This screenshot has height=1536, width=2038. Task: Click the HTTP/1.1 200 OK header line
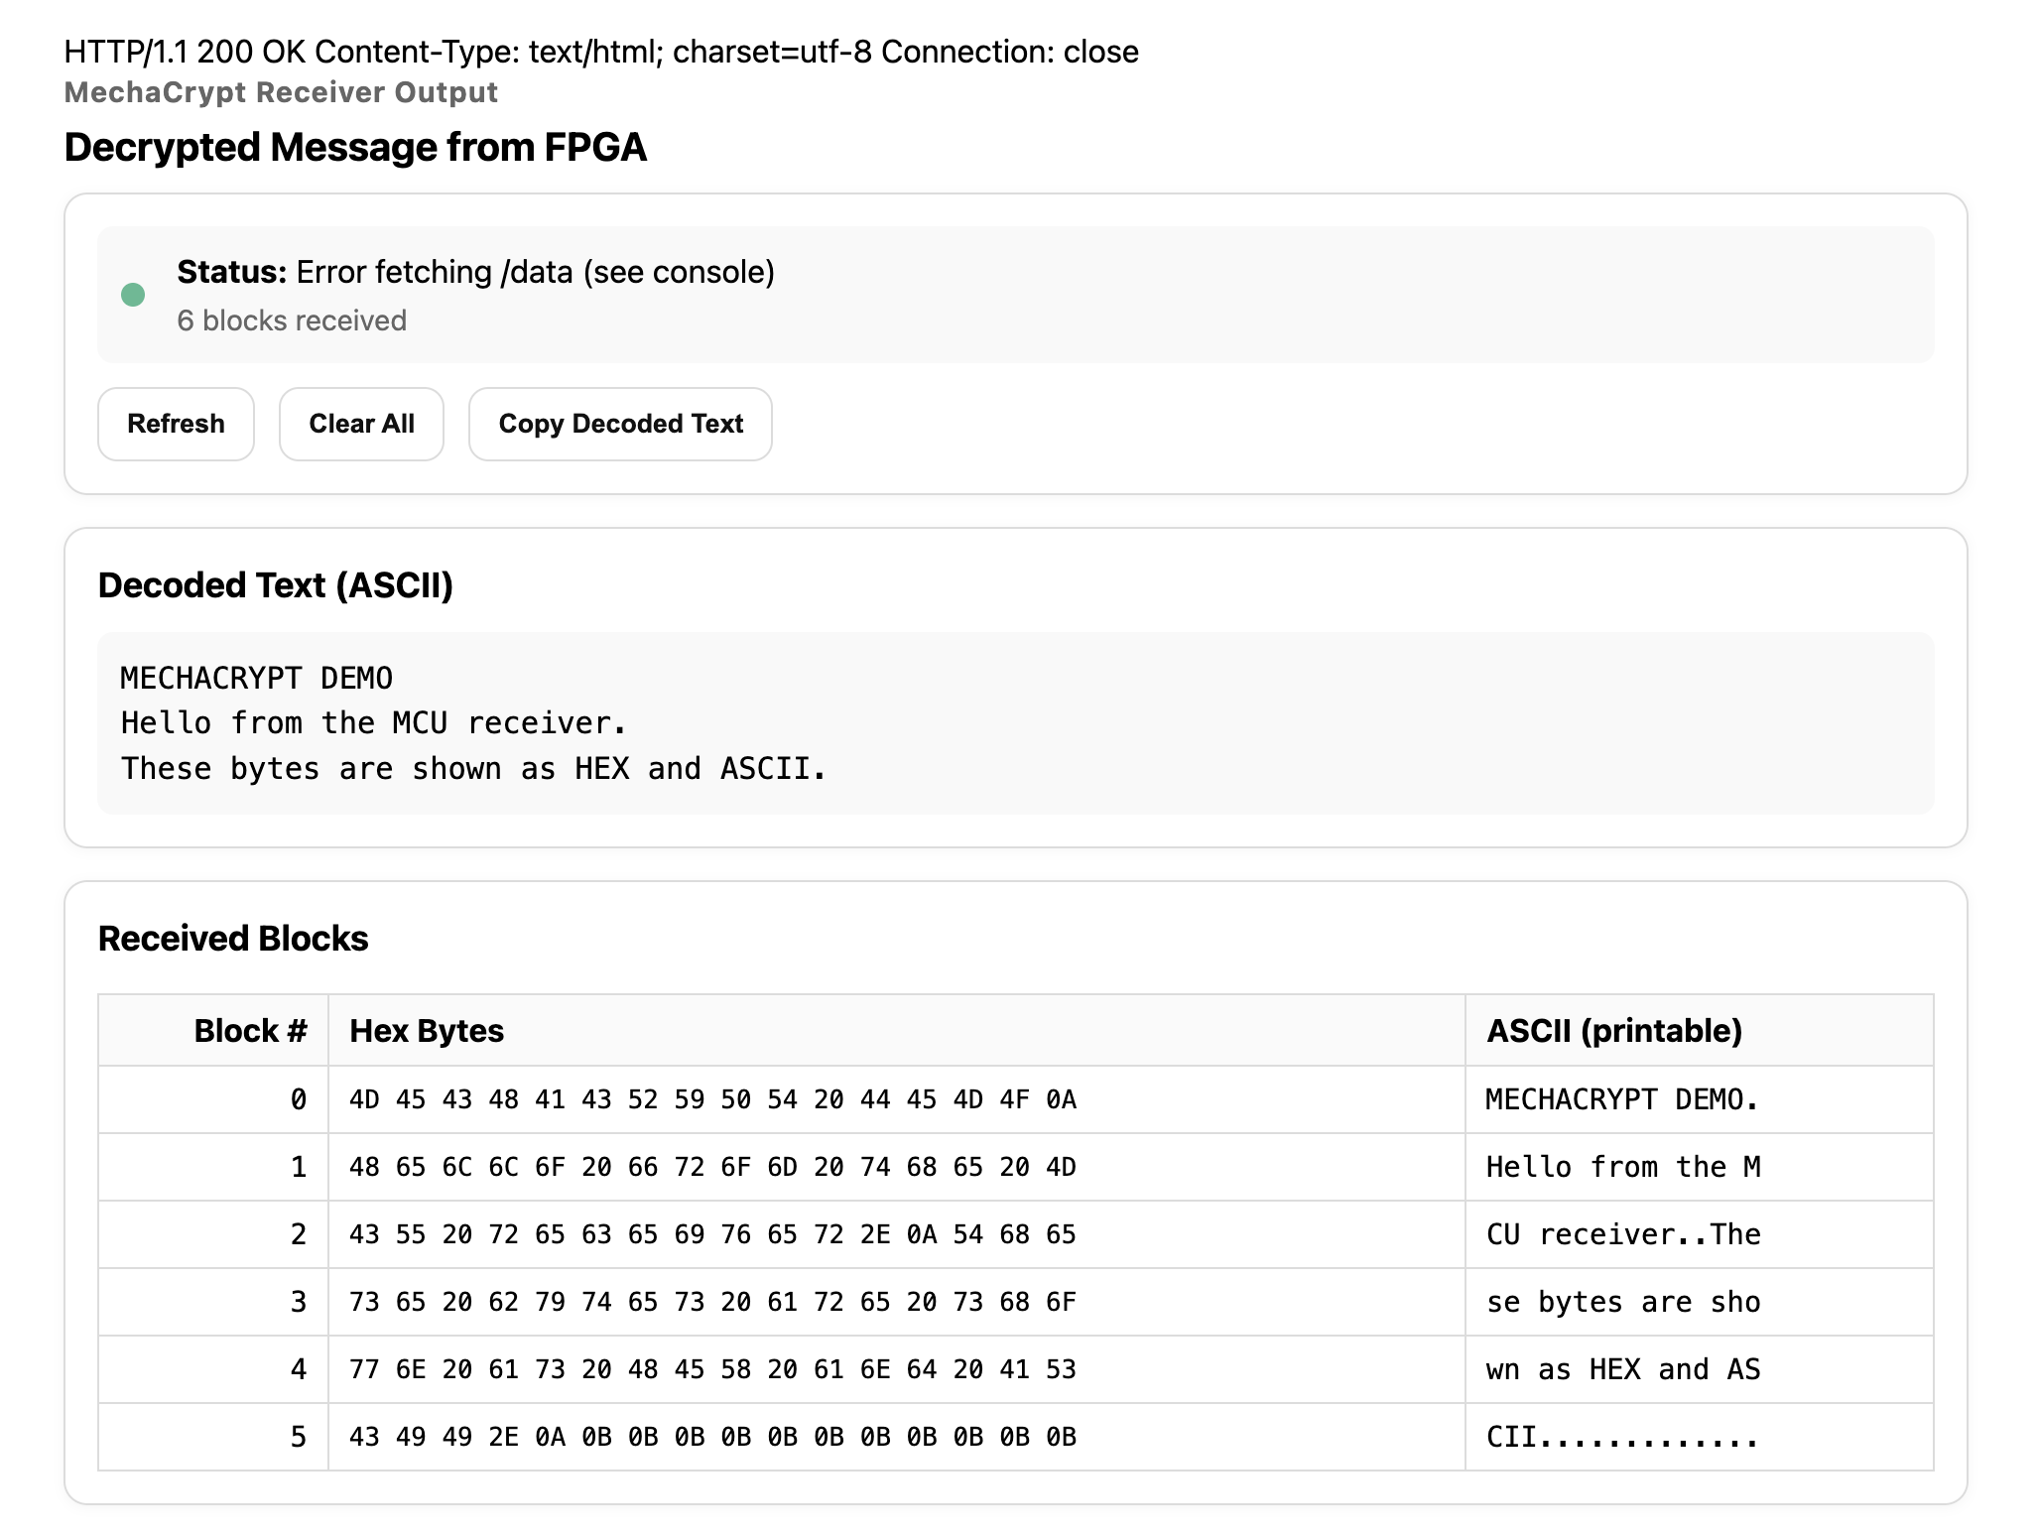600,52
